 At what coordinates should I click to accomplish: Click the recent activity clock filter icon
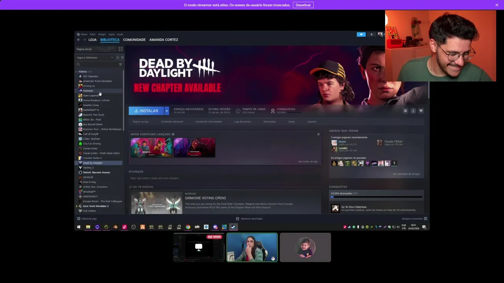click(x=117, y=58)
